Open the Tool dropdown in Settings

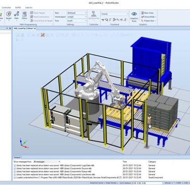pyautogui.click(x=77, y=21)
